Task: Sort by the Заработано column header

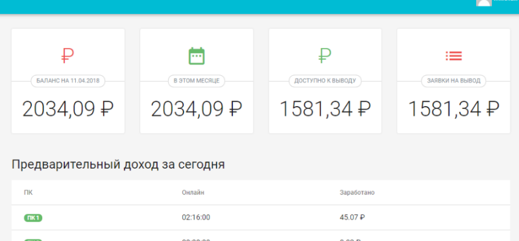Action: 357,192
